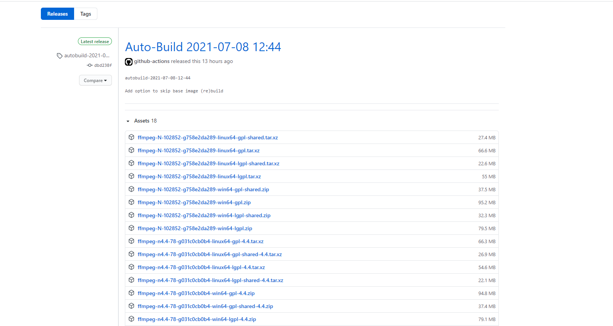Click the 27.4 MB file size
This screenshot has width=613, height=326.
click(x=487, y=138)
